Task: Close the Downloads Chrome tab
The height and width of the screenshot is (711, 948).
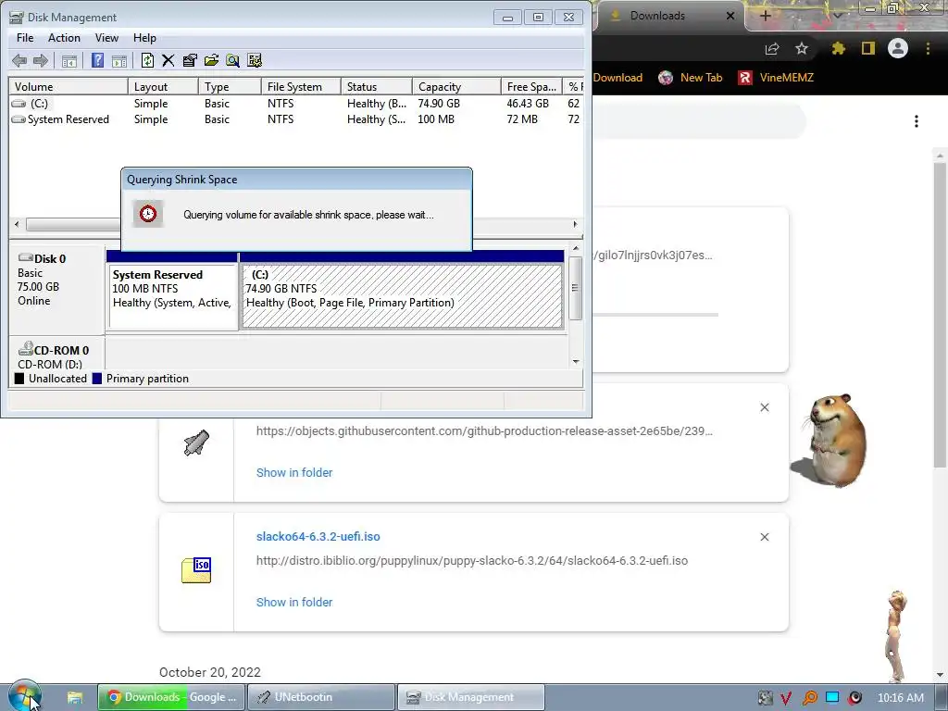Action: [730, 16]
